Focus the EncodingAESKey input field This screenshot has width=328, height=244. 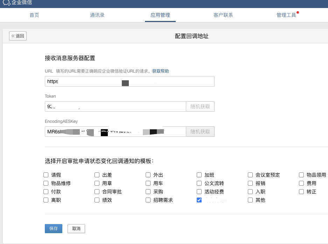click(x=116, y=132)
